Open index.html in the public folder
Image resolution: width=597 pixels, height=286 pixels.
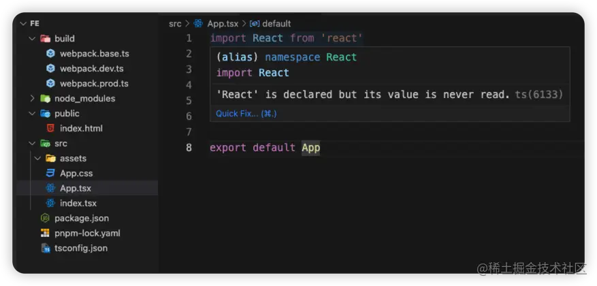tap(81, 128)
